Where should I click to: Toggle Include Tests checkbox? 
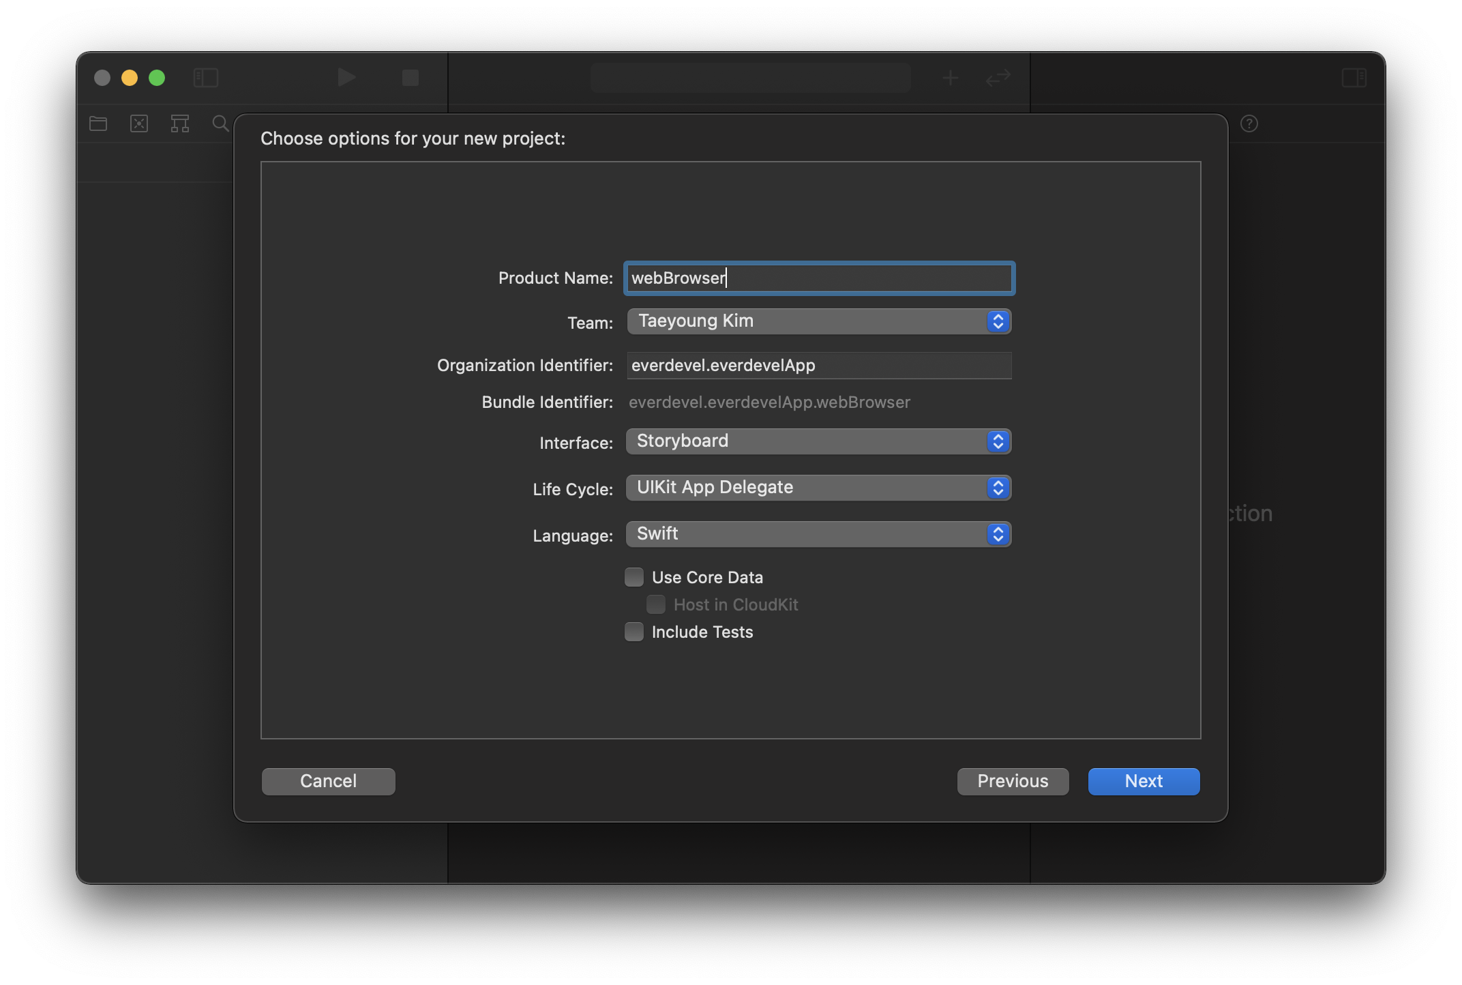[633, 631]
